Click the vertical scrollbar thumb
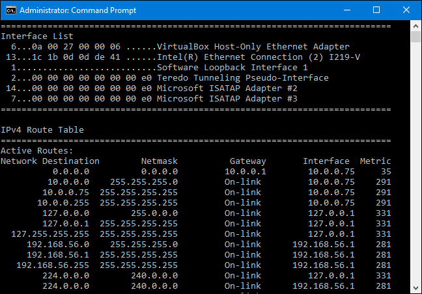This screenshot has width=422, height=294. 416,38
